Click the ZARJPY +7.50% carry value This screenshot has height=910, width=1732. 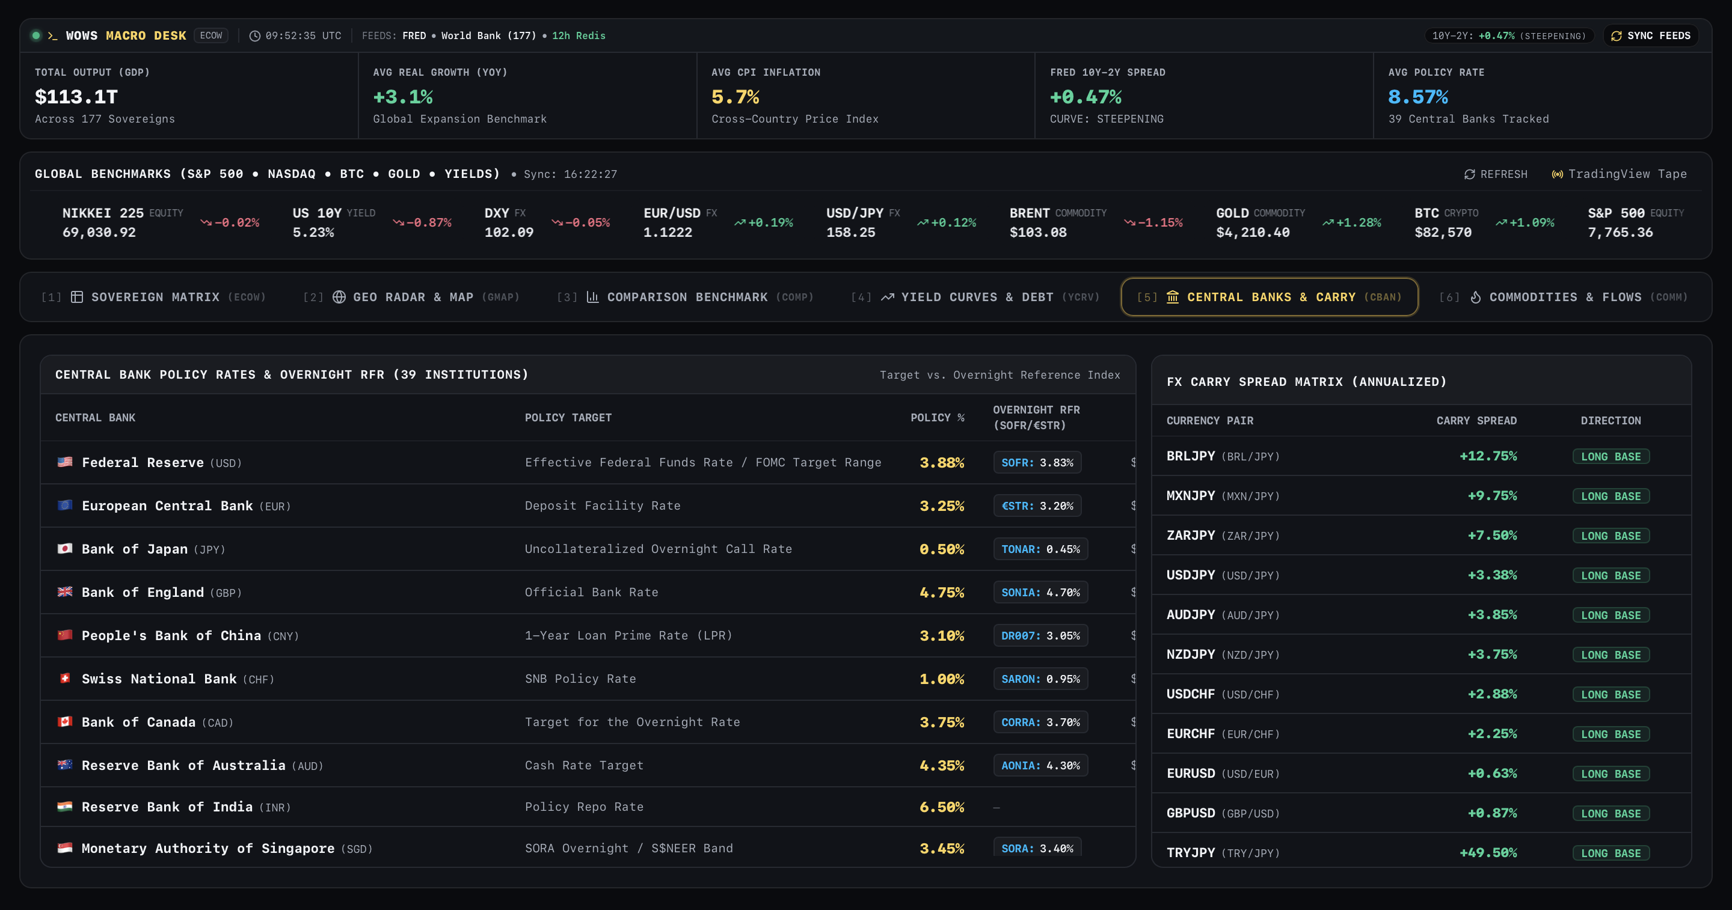pos(1492,536)
